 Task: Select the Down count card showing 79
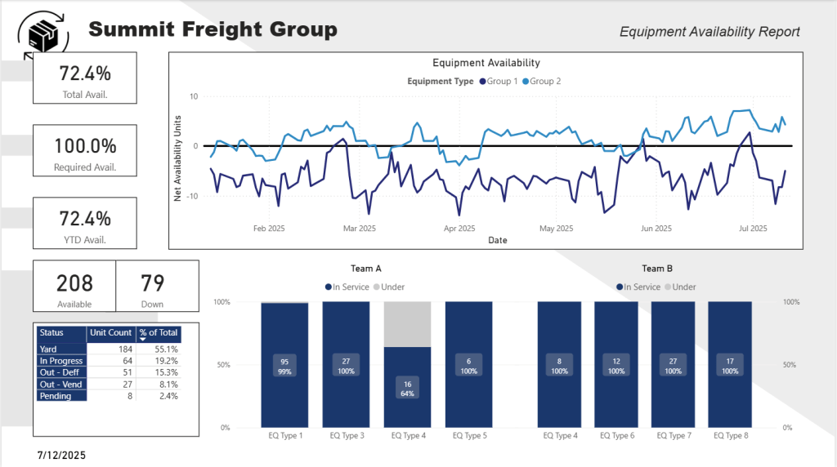[x=152, y=286]
